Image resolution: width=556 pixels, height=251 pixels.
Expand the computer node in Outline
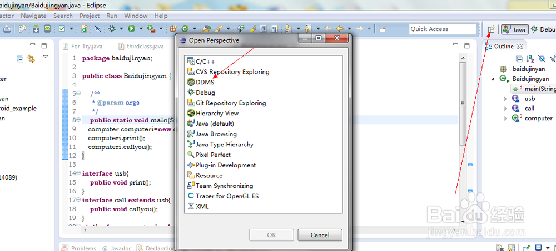point(505,119)
